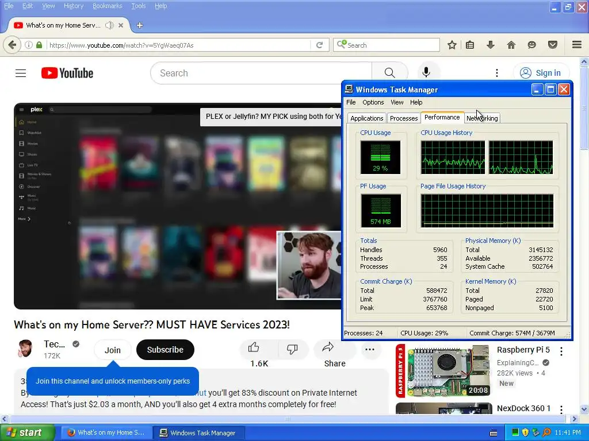The image size is (589, 441).
Task: Open the History menu in Firefox
Action: pyautogui.click(x=73, y=6)
